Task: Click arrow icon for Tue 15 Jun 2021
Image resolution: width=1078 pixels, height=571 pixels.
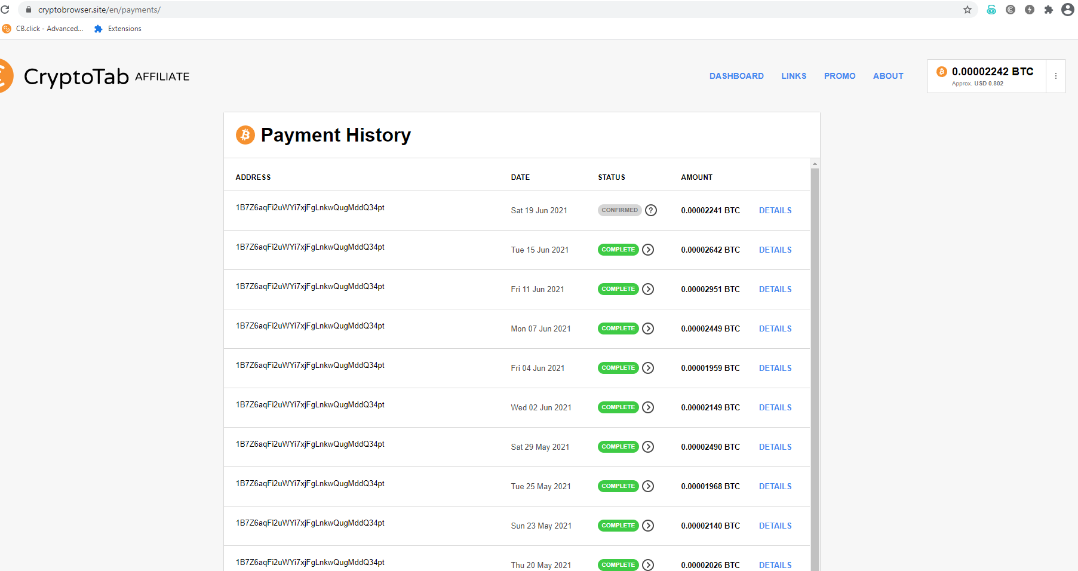Action: [x=648, y=250]
